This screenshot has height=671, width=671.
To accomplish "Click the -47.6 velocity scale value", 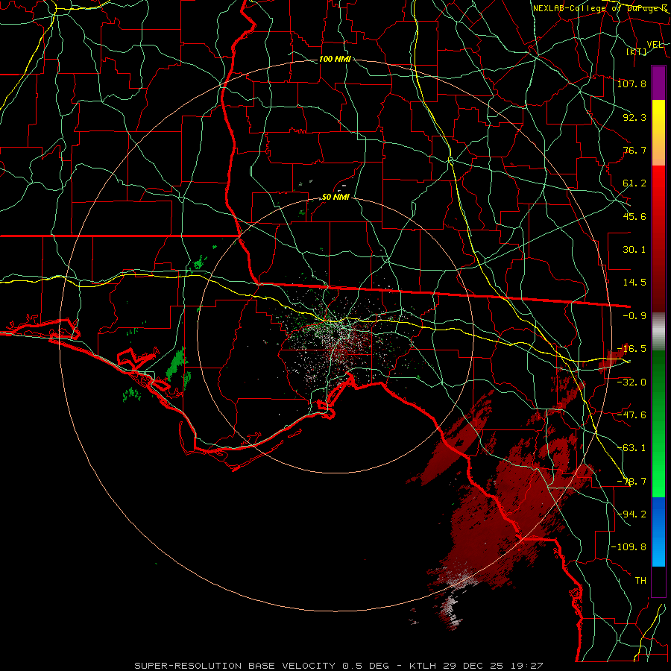I will click(631, 415).
